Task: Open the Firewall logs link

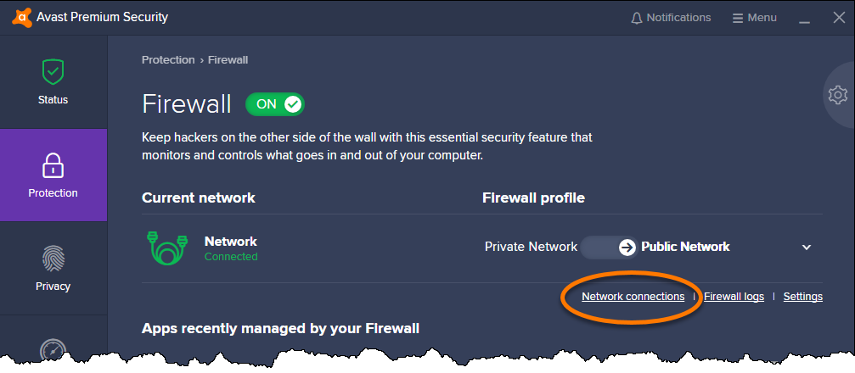Action: [734, 297]
